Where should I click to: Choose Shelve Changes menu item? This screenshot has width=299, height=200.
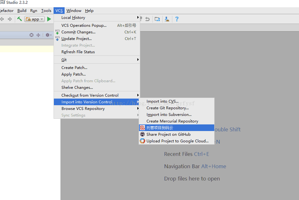click(x=97, y=88)
